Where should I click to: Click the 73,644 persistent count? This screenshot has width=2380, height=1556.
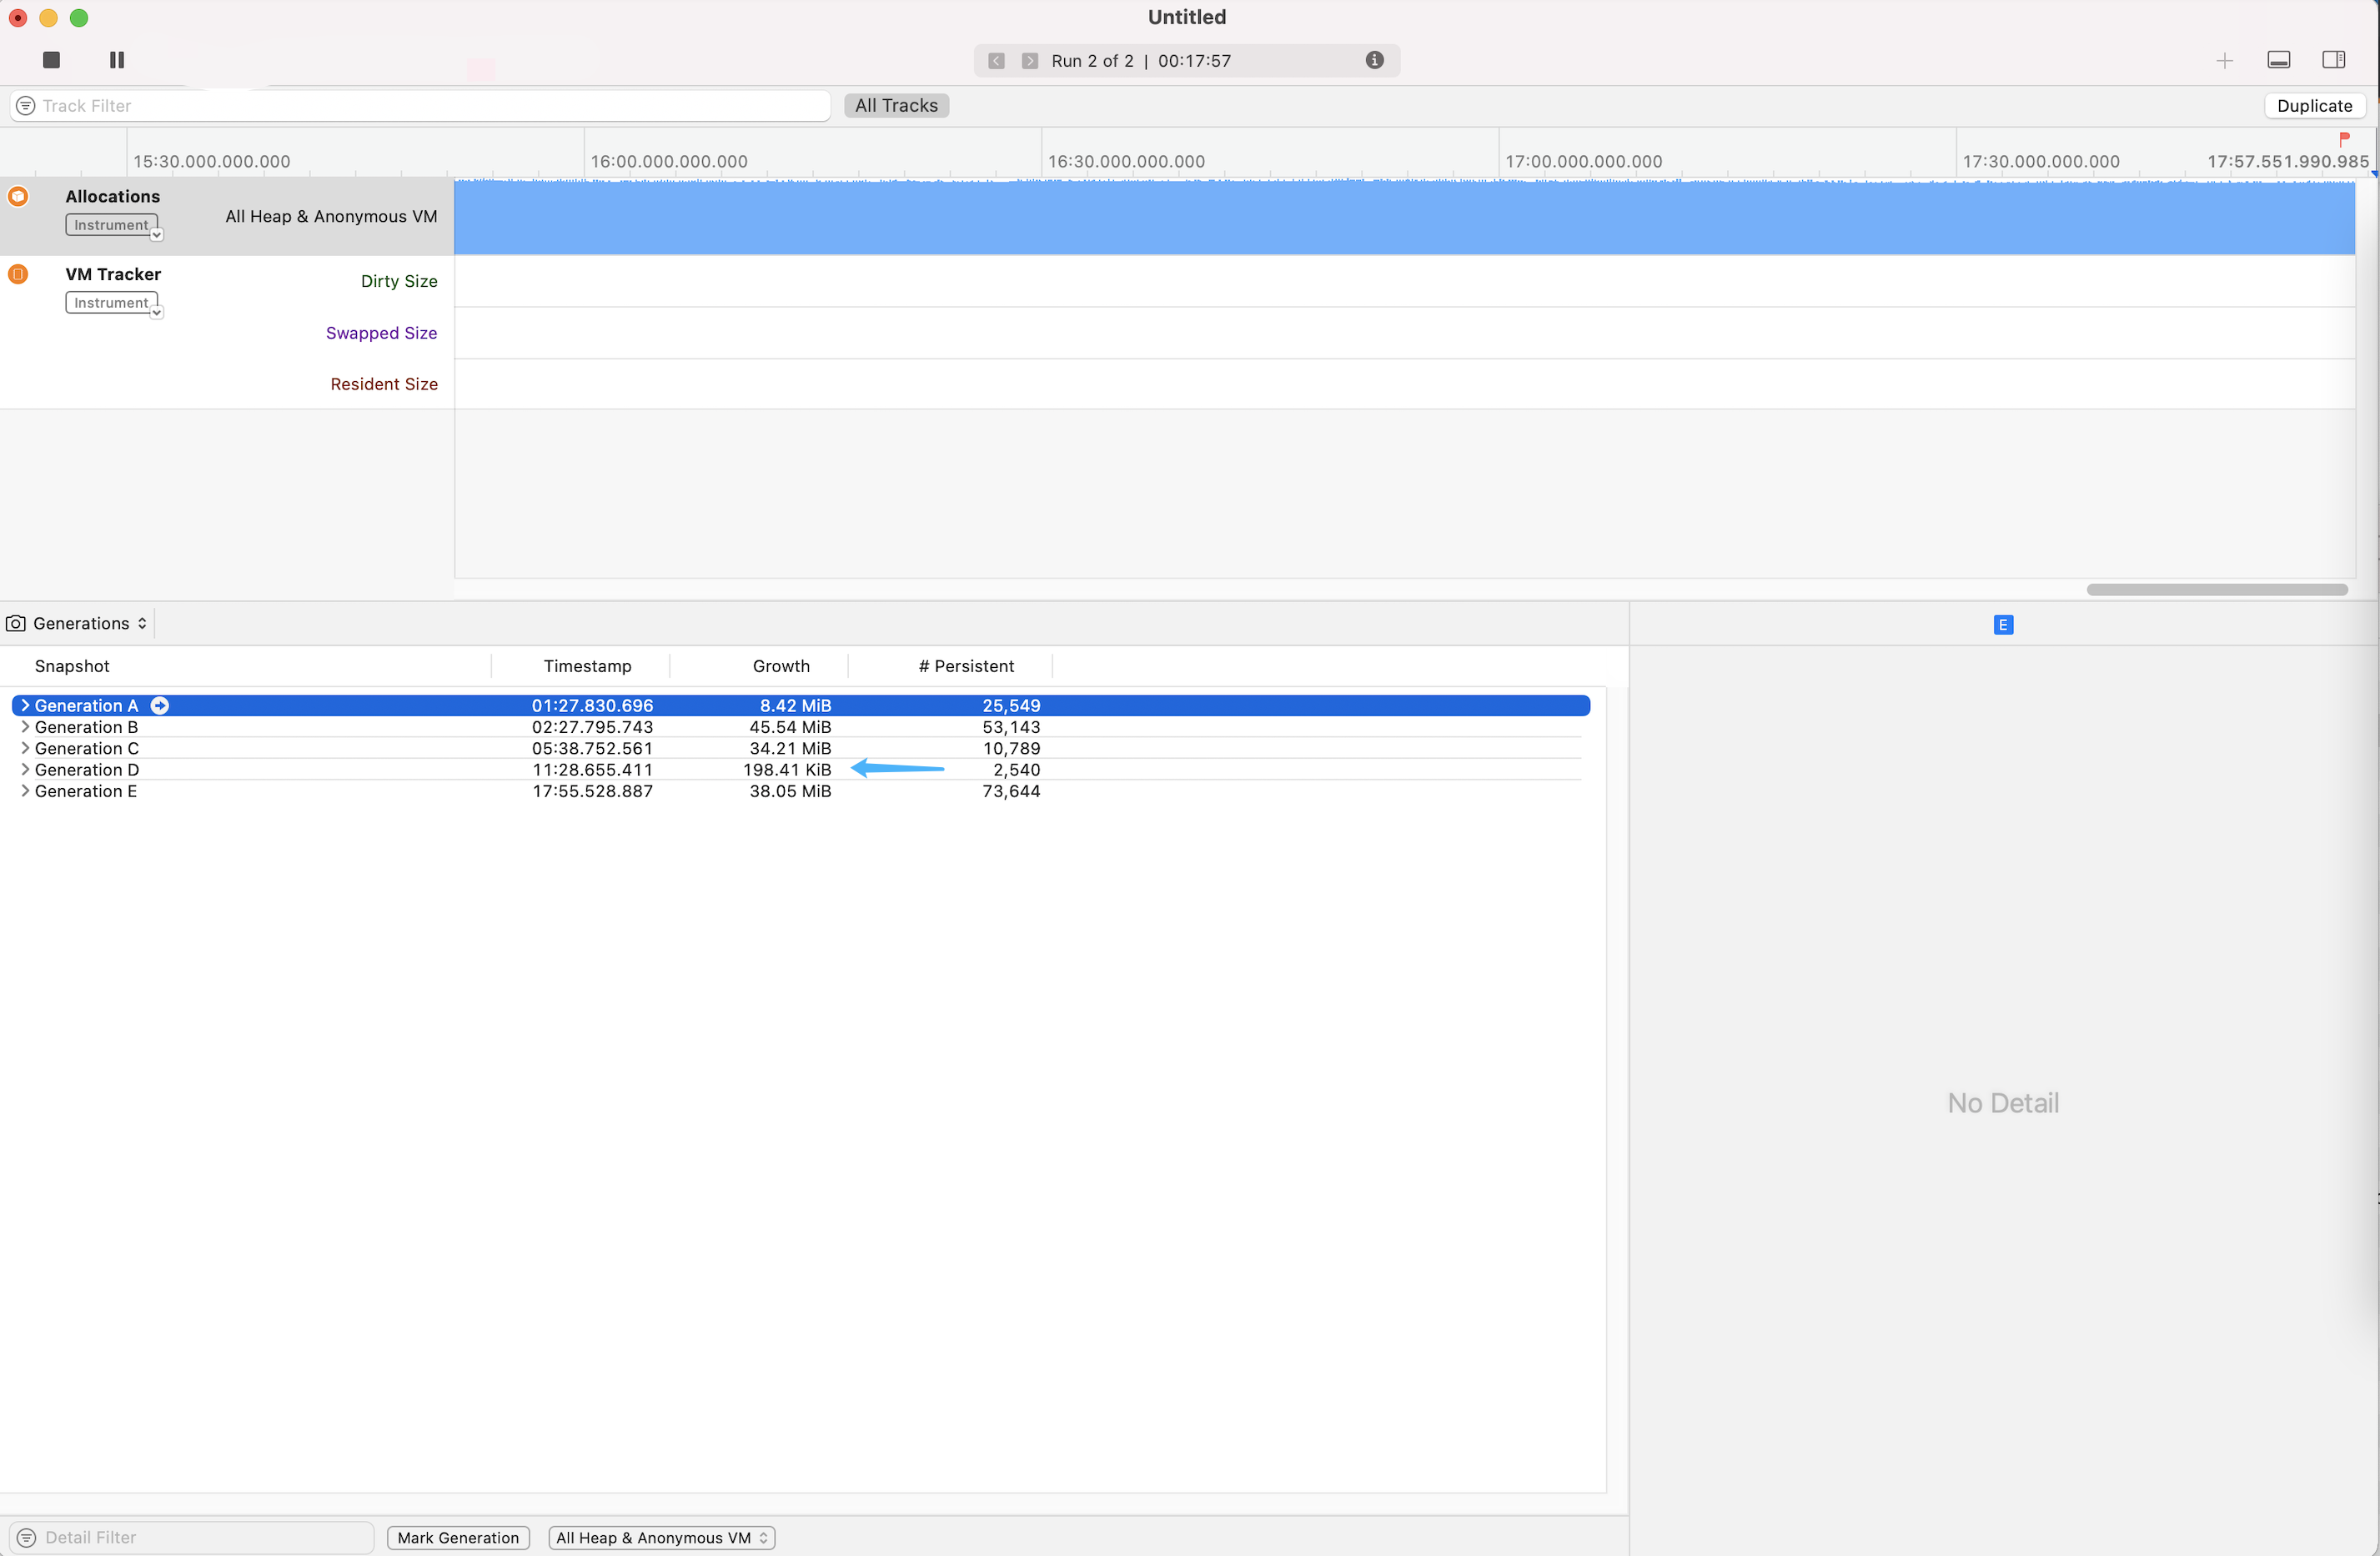[x=1011, y=791]
